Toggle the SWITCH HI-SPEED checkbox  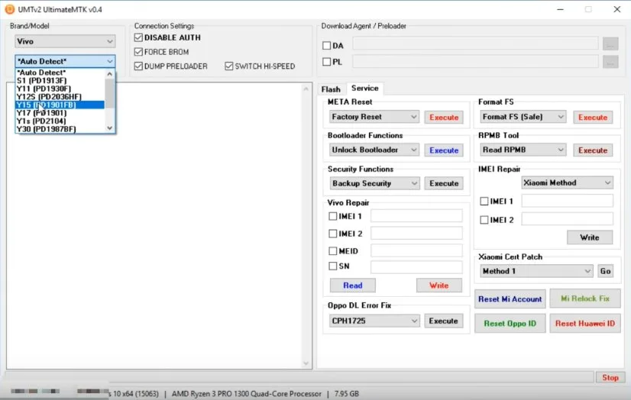point(229,66)
